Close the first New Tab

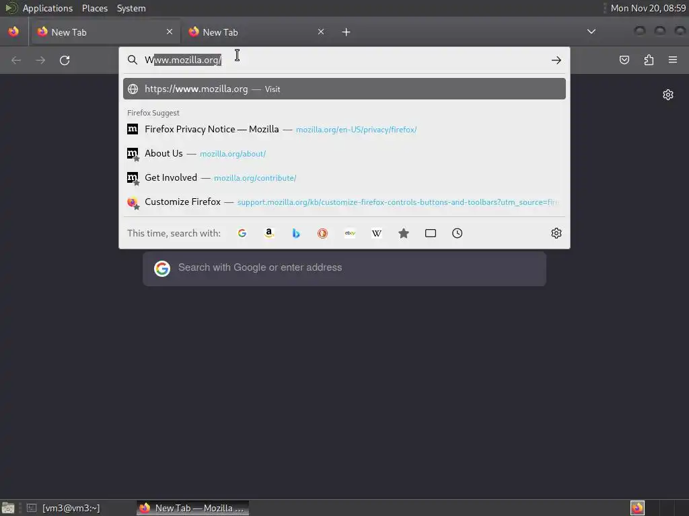click(170, 32)
